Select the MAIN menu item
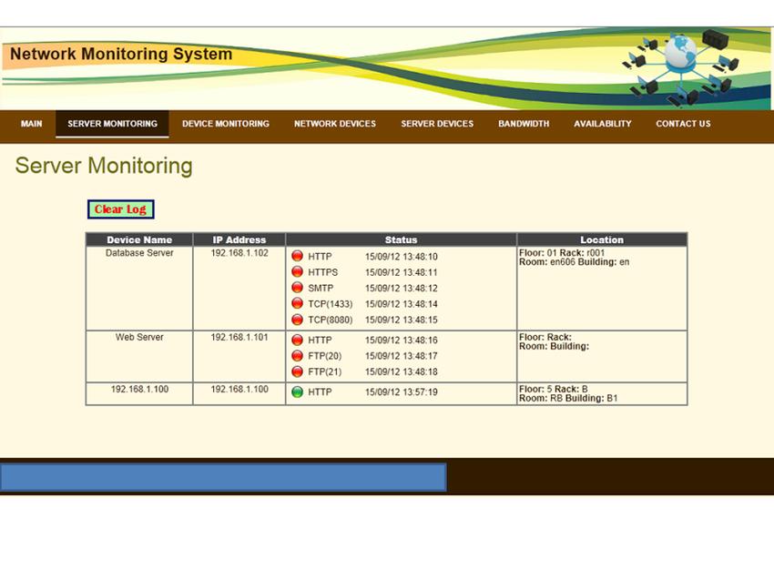The height and width of the screenshot is (580, 774). pos(31,124)
